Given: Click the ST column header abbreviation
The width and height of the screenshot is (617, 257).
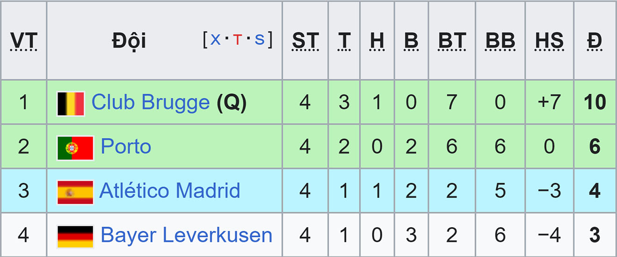Looking at the screenshot, I should coord(305,41).
